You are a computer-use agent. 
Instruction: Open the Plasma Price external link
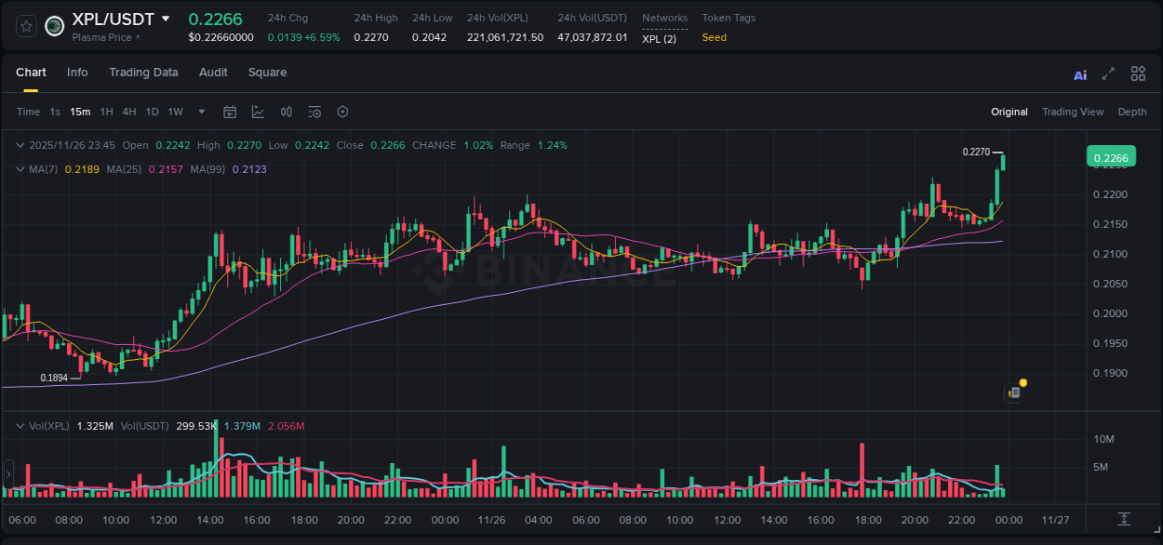pyautogui.click(x=102, y=37)
